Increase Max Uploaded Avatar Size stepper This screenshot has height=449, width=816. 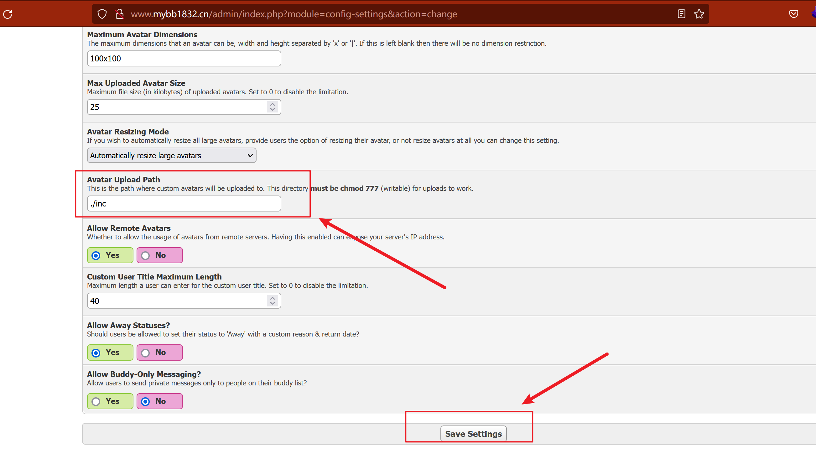[273, 104]
